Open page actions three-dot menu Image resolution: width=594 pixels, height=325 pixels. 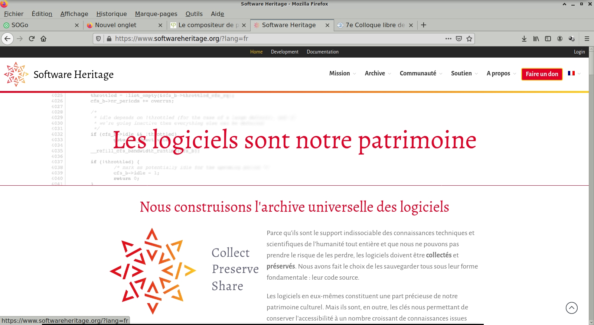pyautogui.click(x=448, y=39)
